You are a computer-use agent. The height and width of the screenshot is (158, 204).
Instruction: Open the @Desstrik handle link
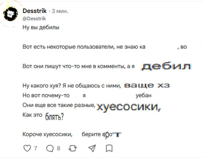click(34, 19)
